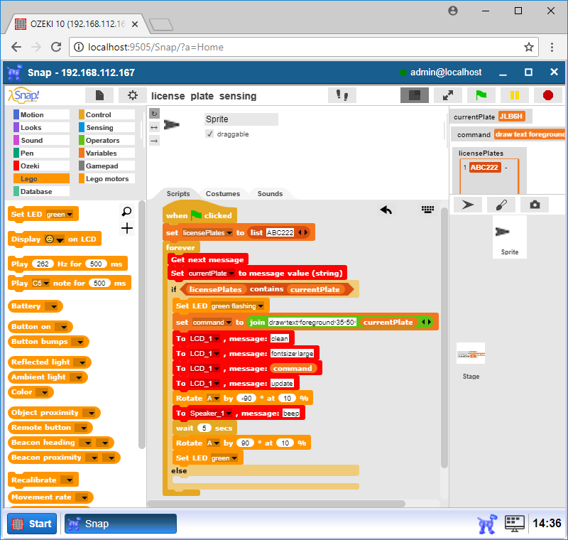The image size is (568, 540).
Task: Open emoji dropdown in Display on LCD
Action: 60,239
